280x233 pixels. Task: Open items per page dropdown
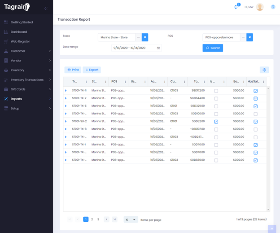131,220
